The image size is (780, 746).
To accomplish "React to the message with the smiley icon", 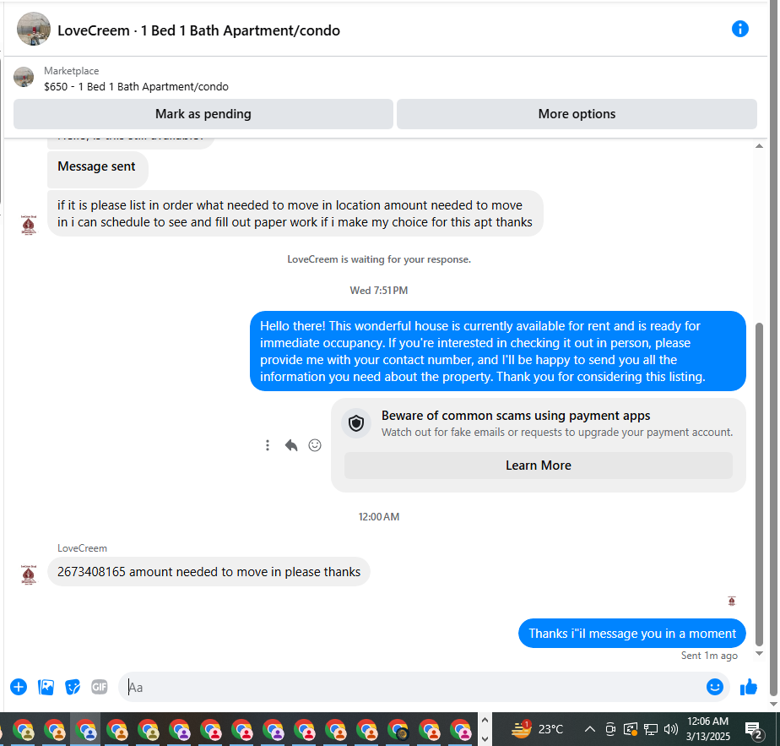I will click(x=315, y=445).
